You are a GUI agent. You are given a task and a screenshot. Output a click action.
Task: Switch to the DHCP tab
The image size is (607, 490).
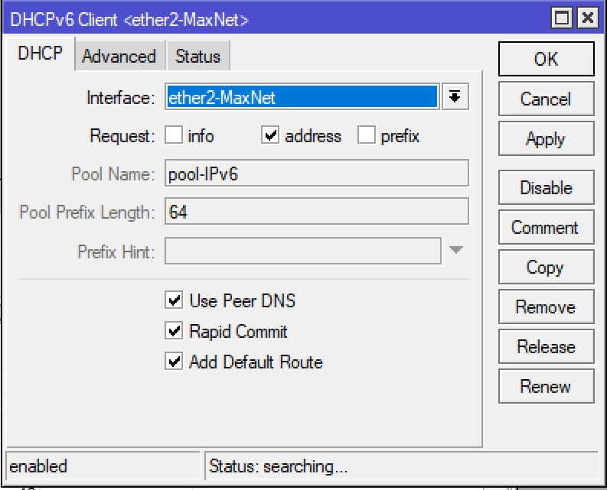[41, 54]
